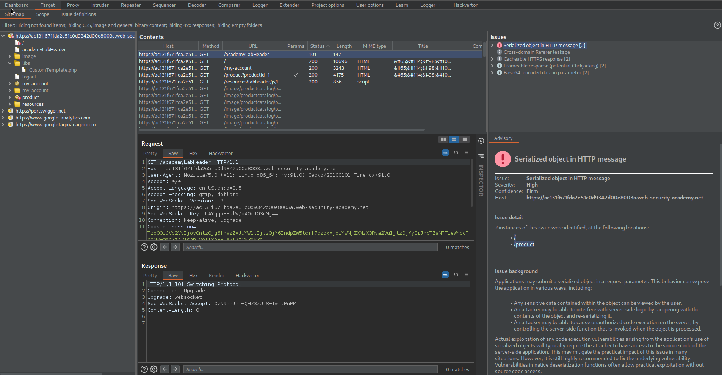Open Inspector panel collapse icon

coord(481,156)
